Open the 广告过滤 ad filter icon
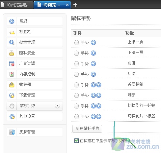Screen dimensions: 161x153 point(12,63)
